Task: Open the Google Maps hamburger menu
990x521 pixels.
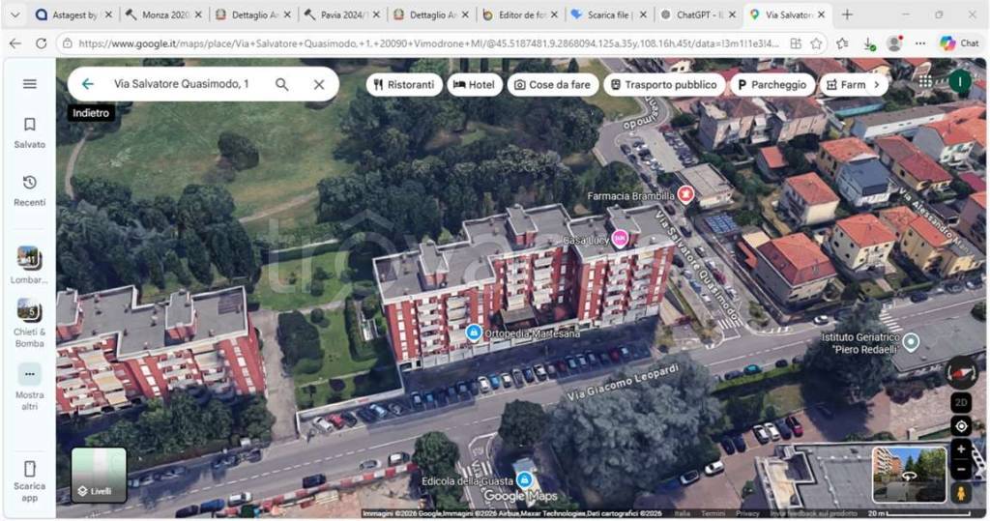Action: 29,84
